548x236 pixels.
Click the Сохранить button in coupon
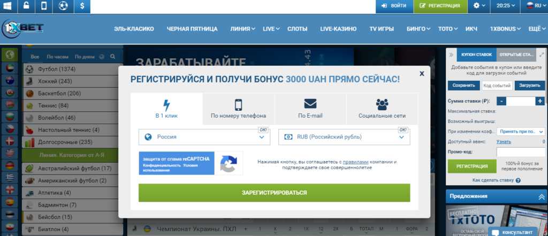(464, 85)
